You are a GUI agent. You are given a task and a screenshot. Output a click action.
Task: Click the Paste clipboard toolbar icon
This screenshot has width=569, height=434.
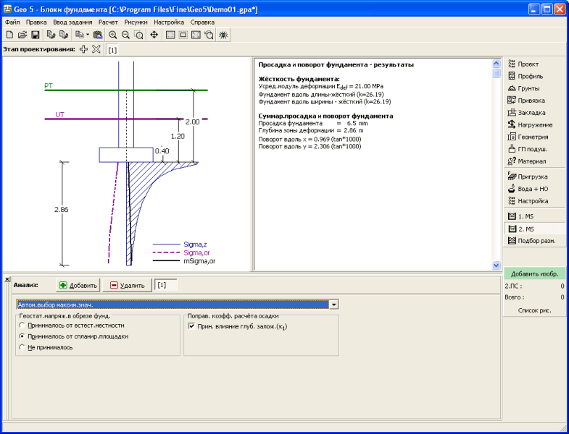(x=97, y=35)
